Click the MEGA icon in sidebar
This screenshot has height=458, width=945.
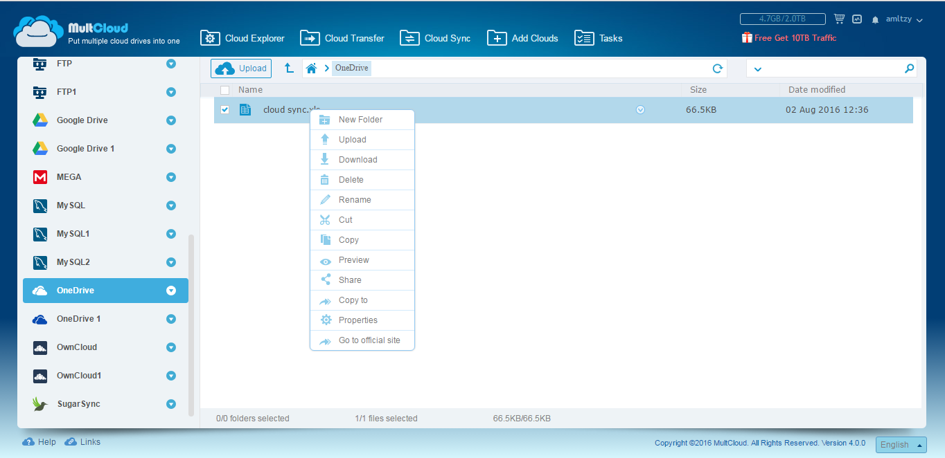tap(40, 177)
